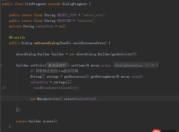Click citys in the getStringArray line
This screenshot has height=132, width=179.
point(136,77)
